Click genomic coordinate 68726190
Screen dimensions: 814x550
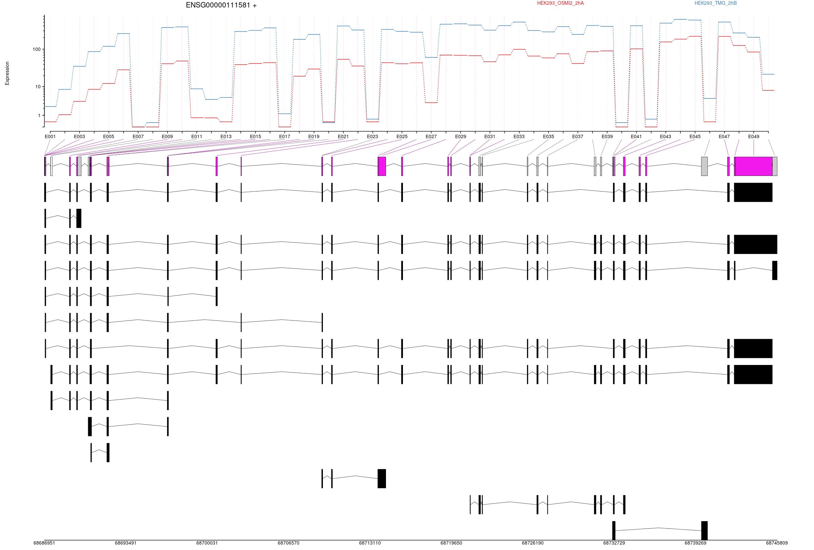pos(533,543)
